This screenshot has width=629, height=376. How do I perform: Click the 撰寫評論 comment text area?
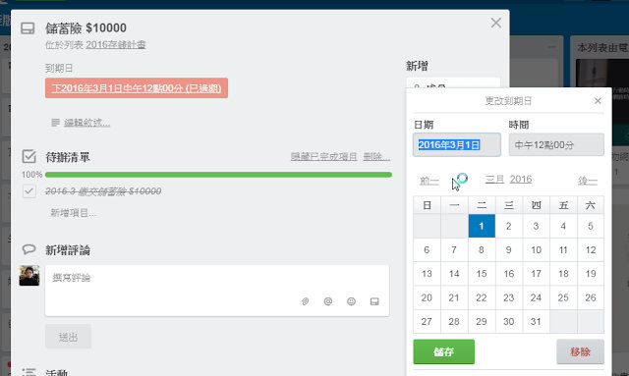[217, 291]
